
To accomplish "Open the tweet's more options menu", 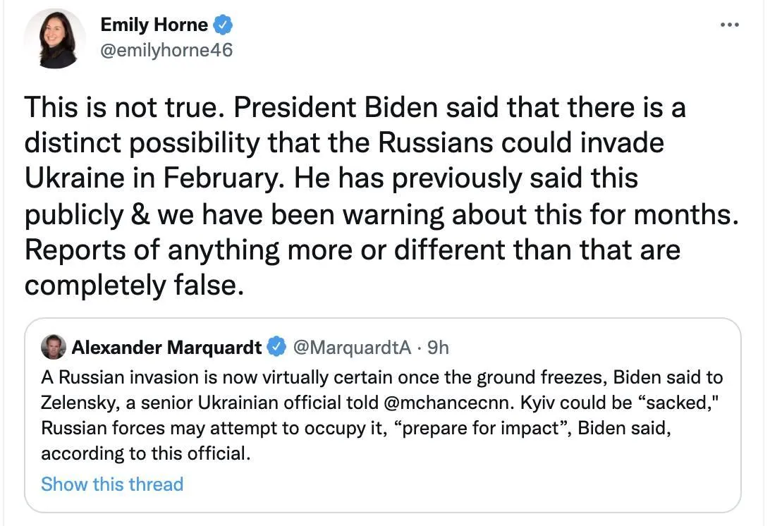I will (x=729, y=25).
